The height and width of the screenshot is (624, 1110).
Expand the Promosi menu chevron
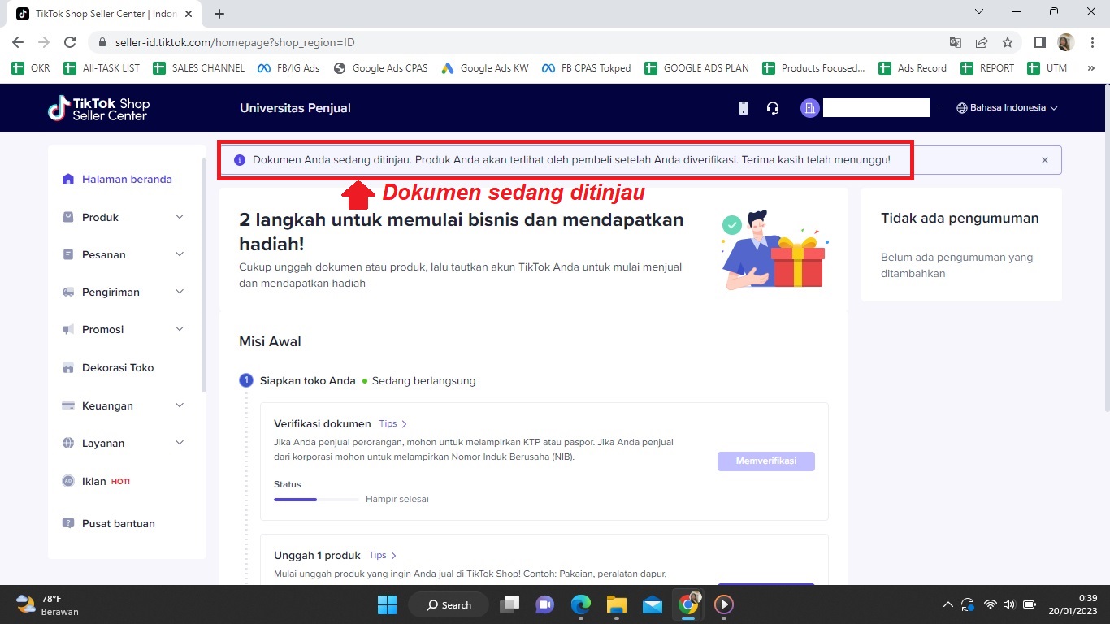point(180,329)
